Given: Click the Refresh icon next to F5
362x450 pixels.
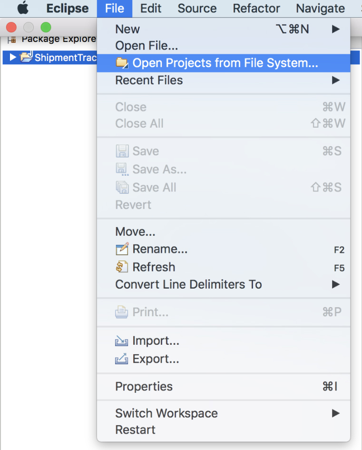Looking at the screenshot, I should (123, 268).
